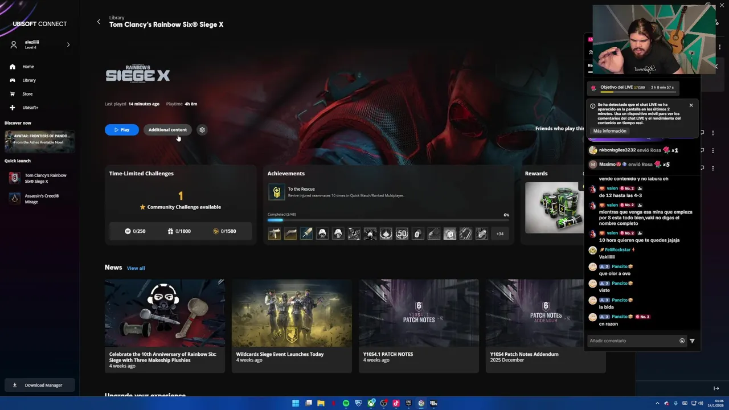Click the 50 laurel achievement icon
Image resolution: width=729 pixels, height=410 pixels.
[x=402, y=233]
